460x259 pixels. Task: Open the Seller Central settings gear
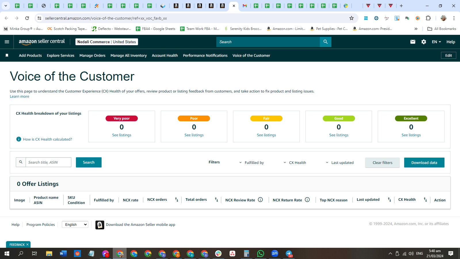(x=424, y=42)
